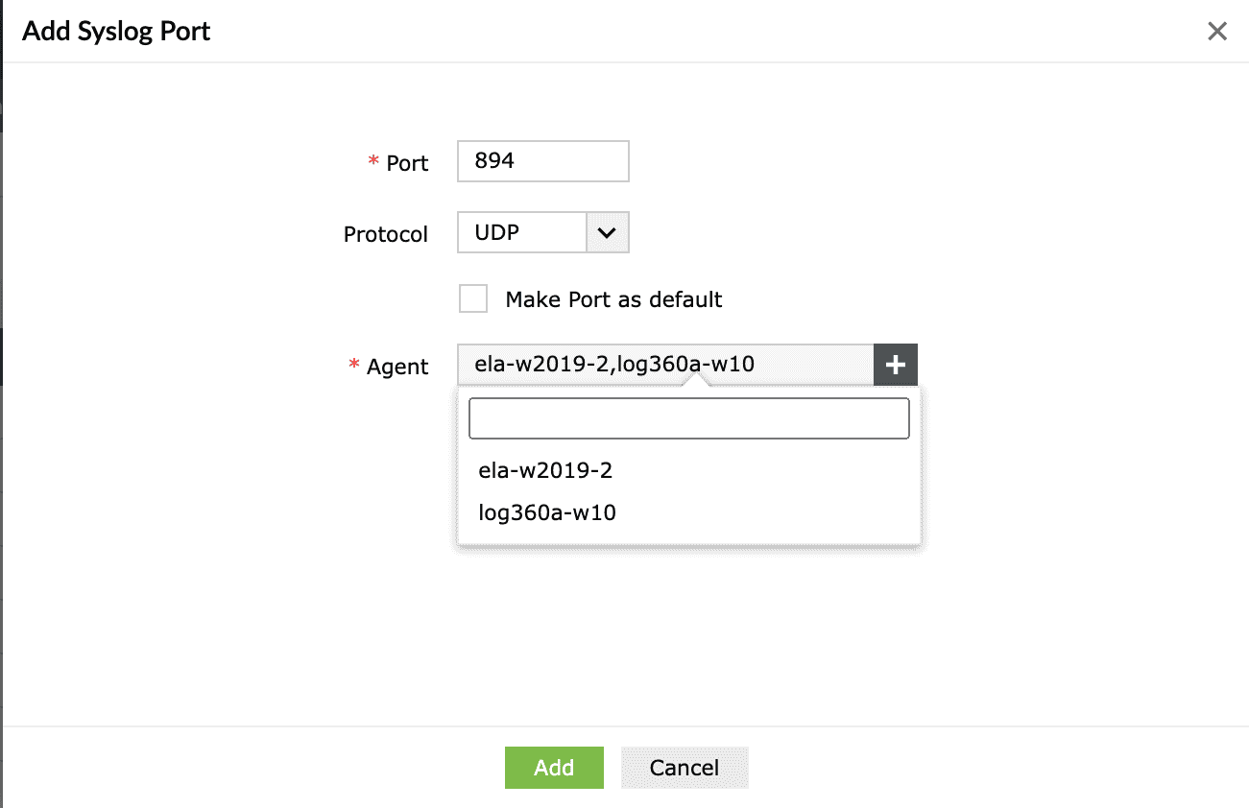Viewport: 1249px width, 808px height.
Task: Click the Protocol field label
Action: [386, 234]
